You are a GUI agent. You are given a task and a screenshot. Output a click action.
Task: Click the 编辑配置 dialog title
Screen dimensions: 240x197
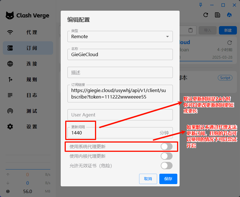point(78,20)
